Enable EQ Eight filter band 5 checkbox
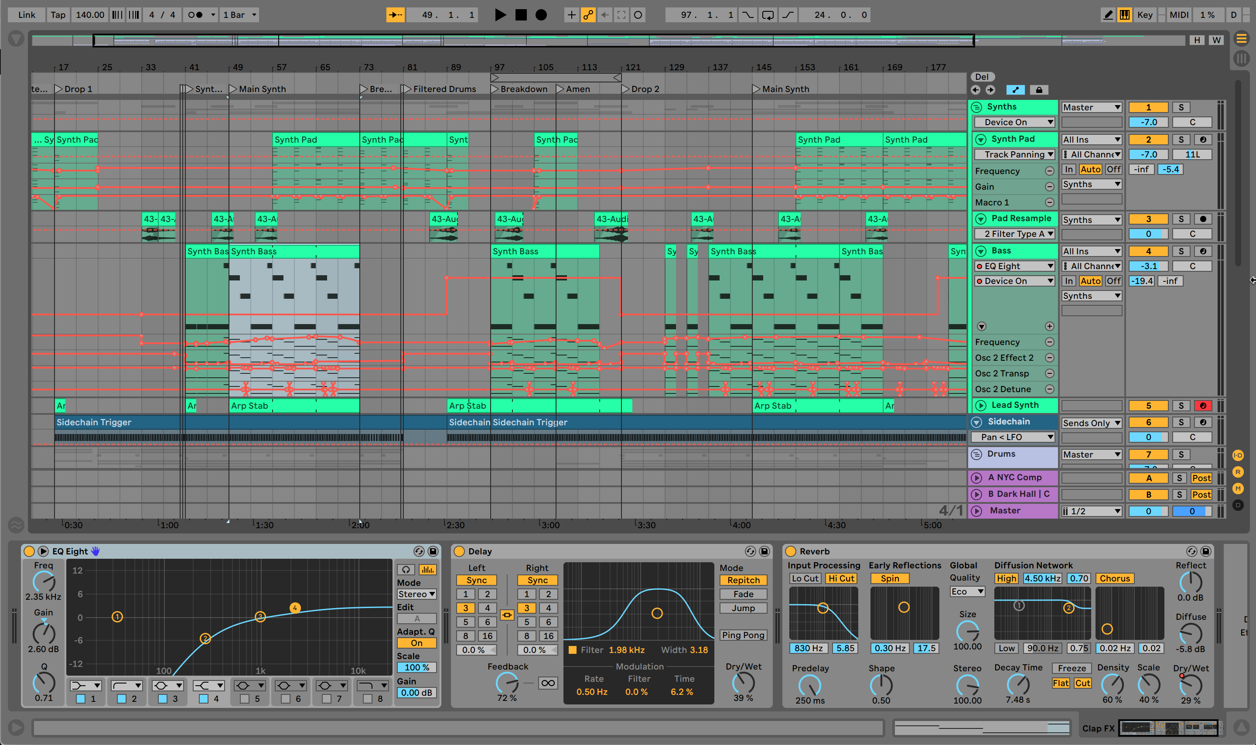 click(x=244, y=698)
